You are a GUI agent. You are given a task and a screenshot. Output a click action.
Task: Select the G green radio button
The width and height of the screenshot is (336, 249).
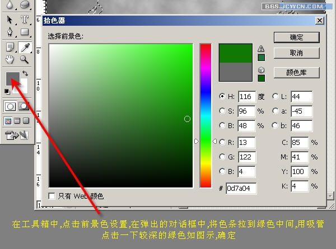(222, 157)
